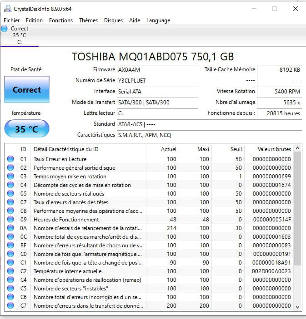This screenshot has height=319, width=306.
Task: Click the Correct health status button
Action: [x=27, y=89]
